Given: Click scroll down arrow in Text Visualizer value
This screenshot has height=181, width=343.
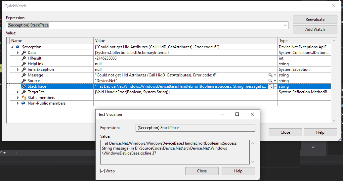Looking at the screenshot, I should (252, 162).
